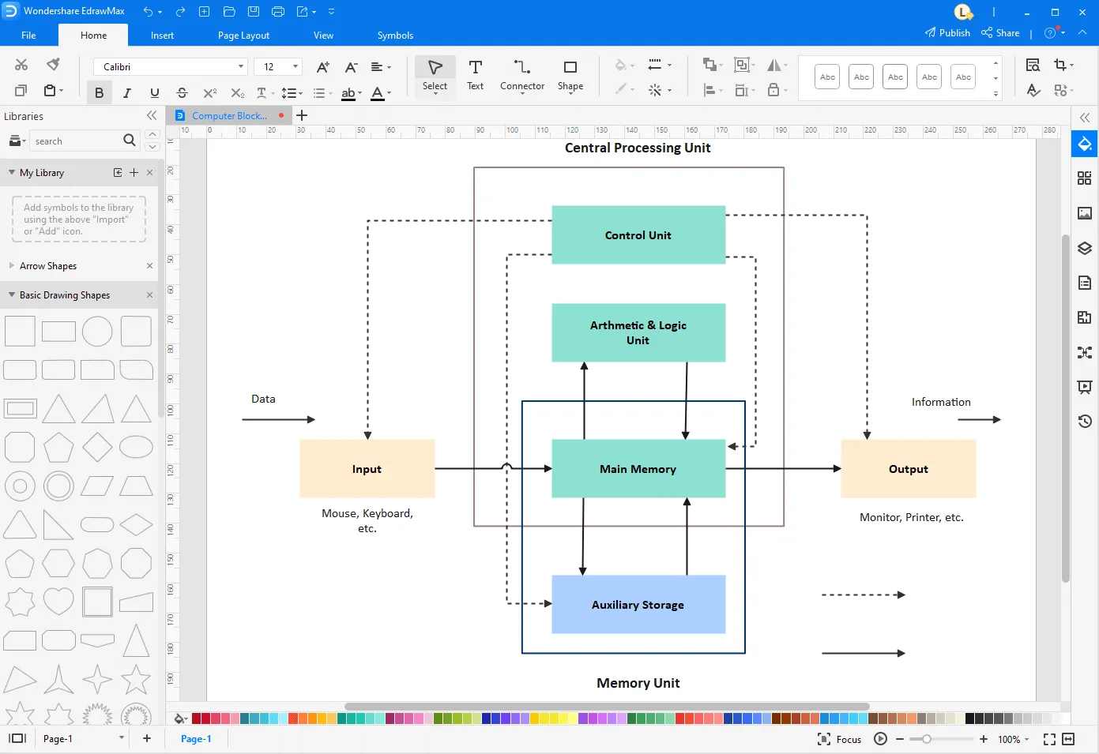Open the Page settings icon on right sidebar
The height and width of the screenshot is (754, 1099).
click(x=1085, y=283)
